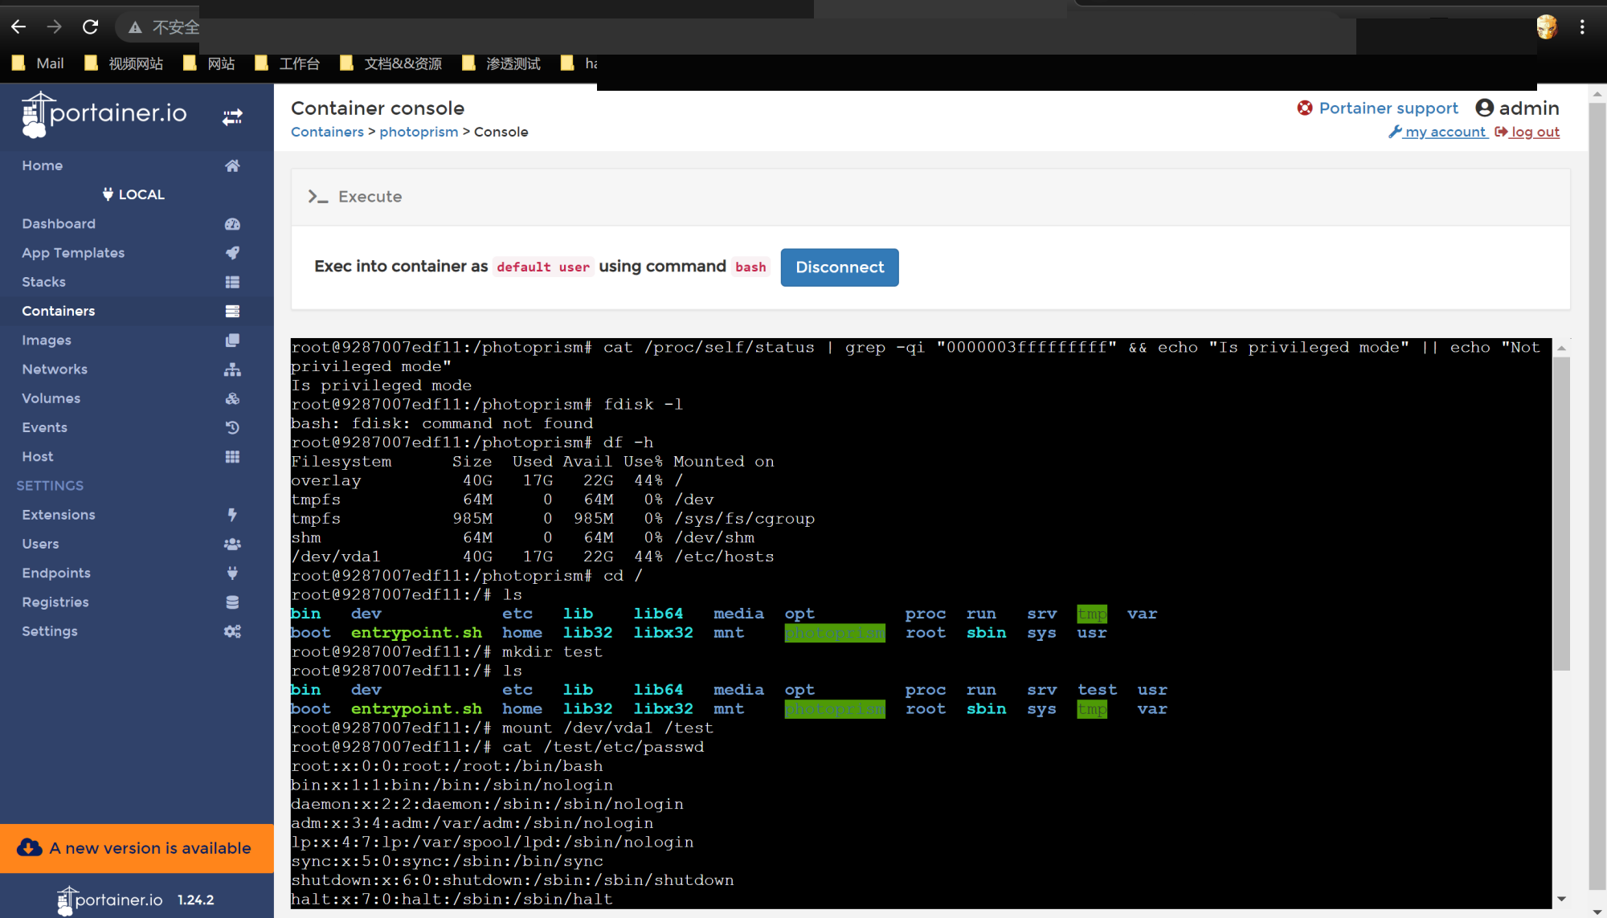This screenshot has width=1607, height=918.
Task: Click the Volumes cubes icon
Action: coord(232,398)
